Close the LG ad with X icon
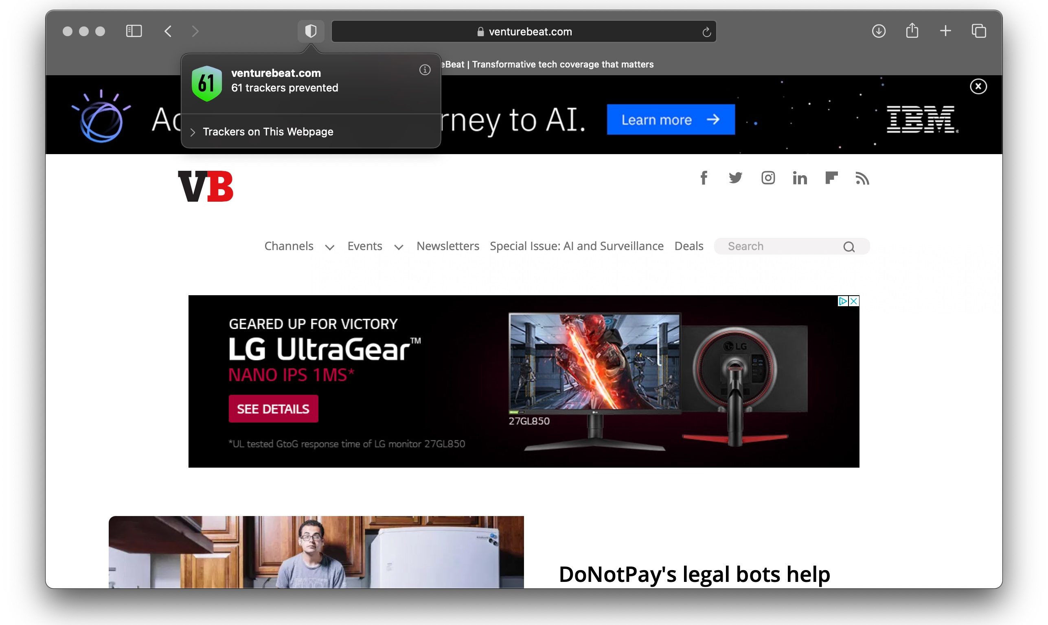The height and width of the screenshot is (625, 1048). click(854, 301)
